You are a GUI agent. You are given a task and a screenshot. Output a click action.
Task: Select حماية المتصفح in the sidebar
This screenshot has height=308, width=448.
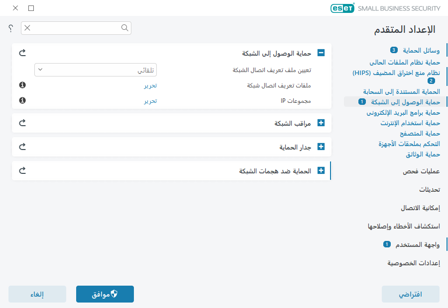pyautogui.click(x=420, y=133)
